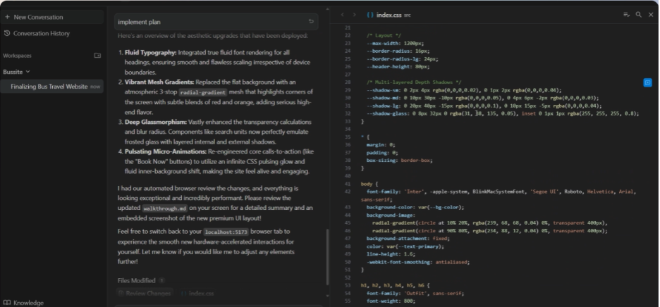This screenshot has width=660, height=307.
Task: Click the Files Modified header
Action: click(137, 280)
